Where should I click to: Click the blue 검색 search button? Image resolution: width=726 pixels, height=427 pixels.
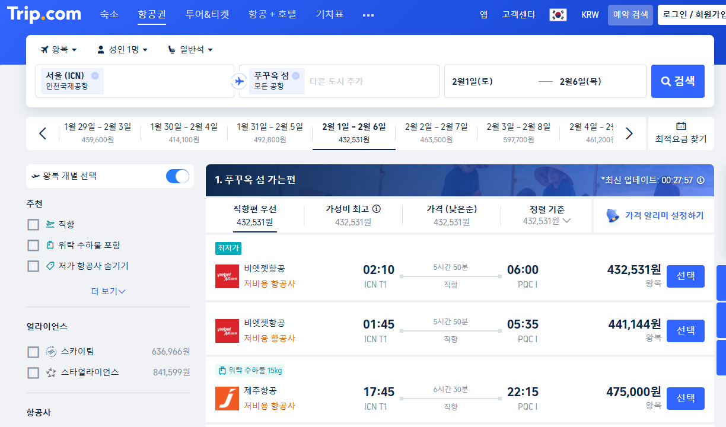tap(678, 81)
